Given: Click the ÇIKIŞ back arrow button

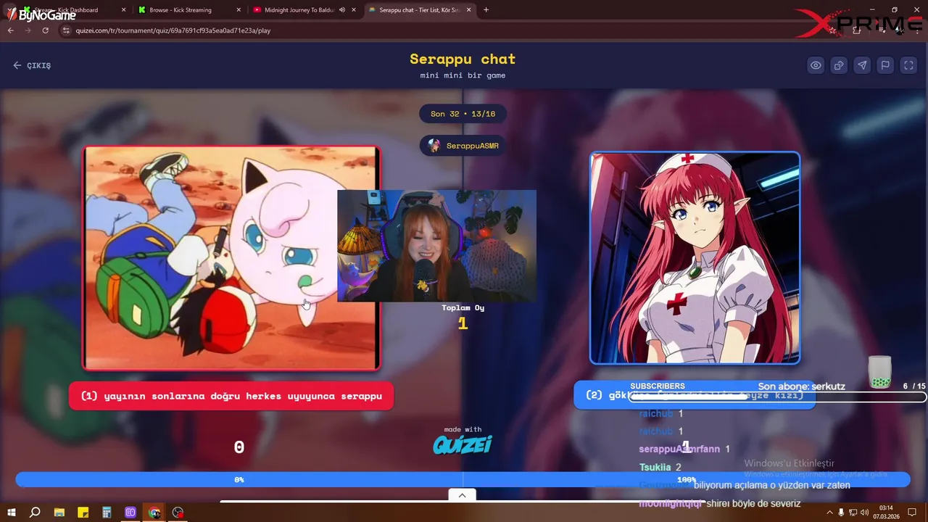Looking at the screenshot, I should pos(32,65).
